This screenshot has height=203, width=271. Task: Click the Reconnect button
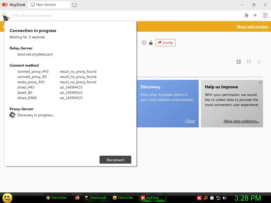click(115, 160)
